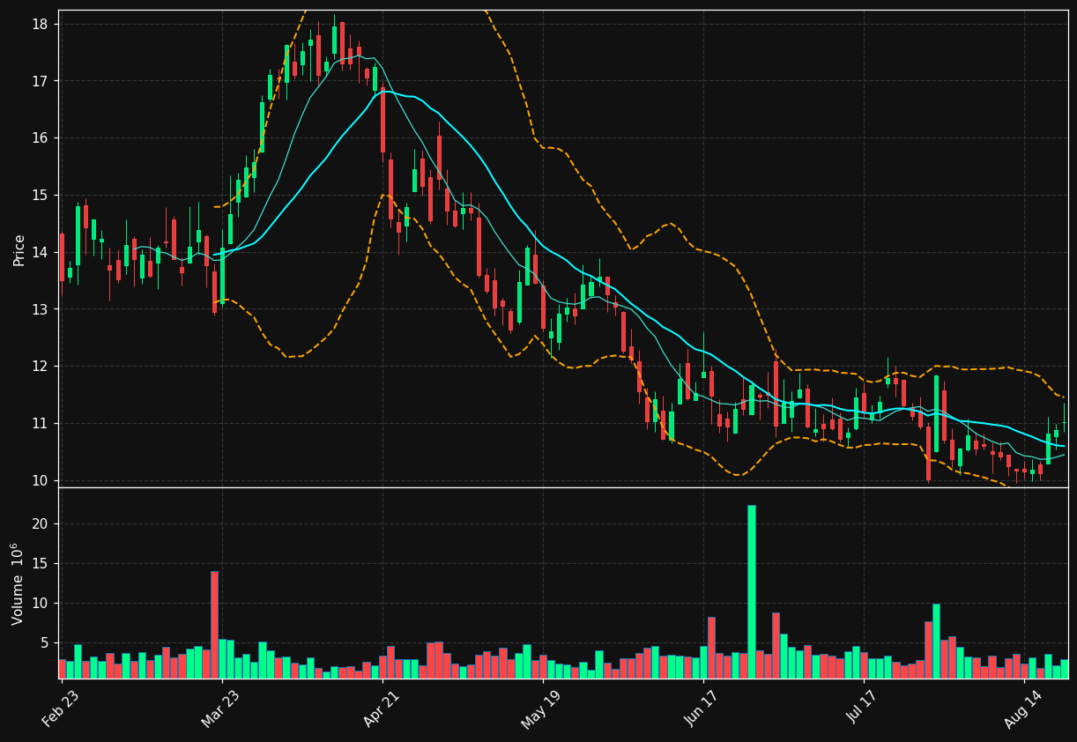The width and height of the screenshot is (1077, 742).
Task: Click the Aug 14 date label
Action: coord(1021,710)
